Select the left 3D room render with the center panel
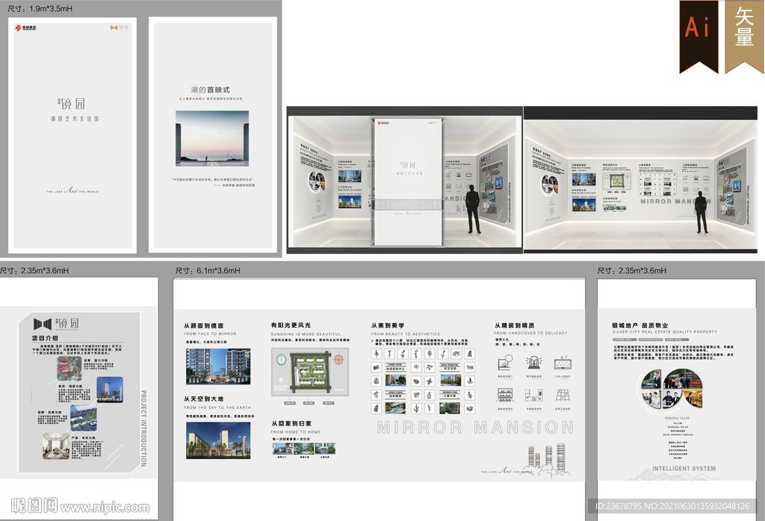Image resolution: width=765 pixels, height=521 pixels. [404, 180]
